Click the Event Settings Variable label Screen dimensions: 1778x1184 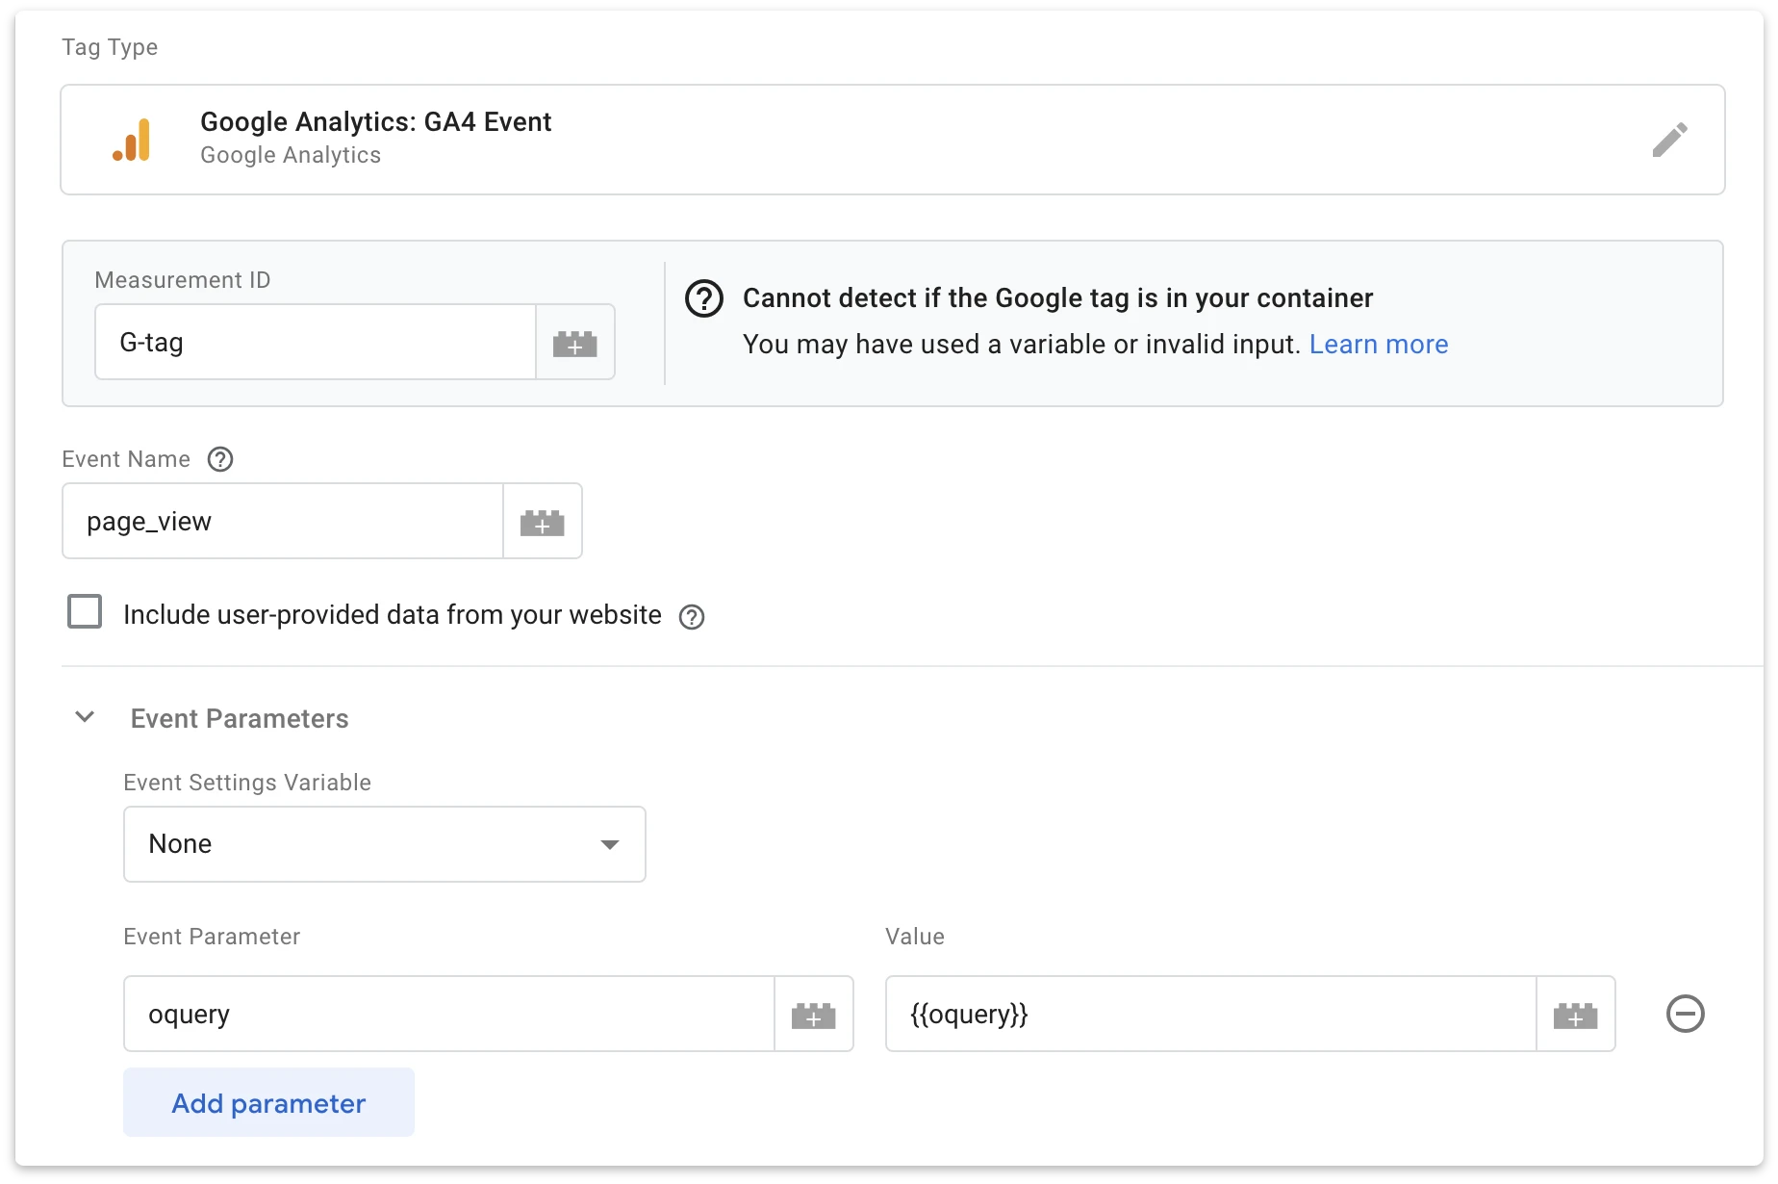247,783
